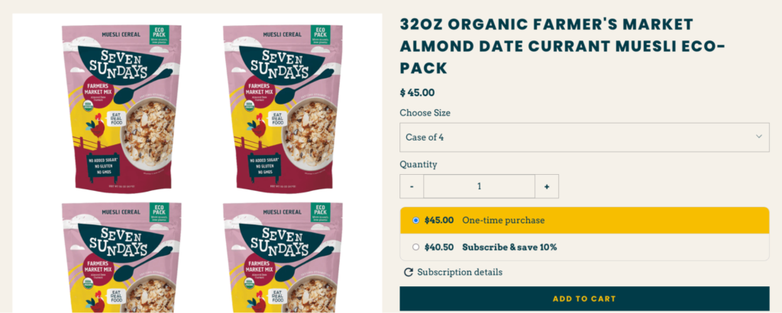Click the product title heading
Image resolution: width=782 pixels, height=313 pixels.
click(562, 46)
